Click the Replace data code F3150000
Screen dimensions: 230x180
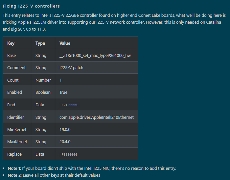coord(69,154)
